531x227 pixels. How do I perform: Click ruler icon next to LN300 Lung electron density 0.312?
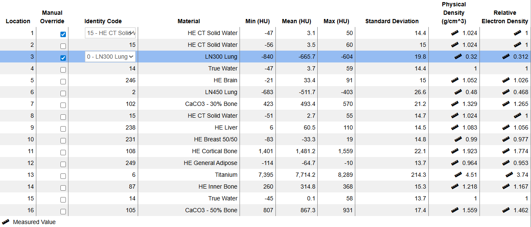click(506, 57)
